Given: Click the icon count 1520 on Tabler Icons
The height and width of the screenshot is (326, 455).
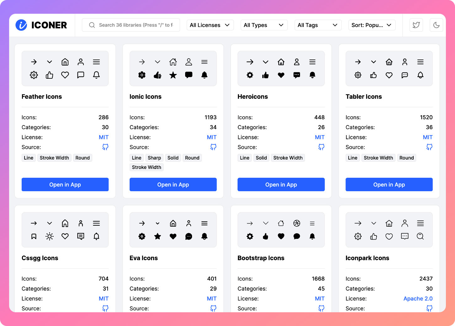Looking at the screenshot, I should [426, 117].
